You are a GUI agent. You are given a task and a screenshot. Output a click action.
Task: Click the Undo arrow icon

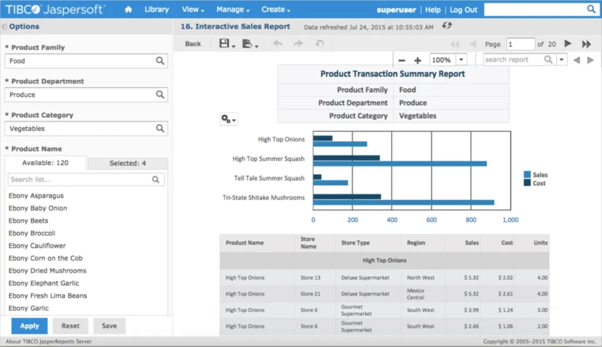tap(277, 44)
